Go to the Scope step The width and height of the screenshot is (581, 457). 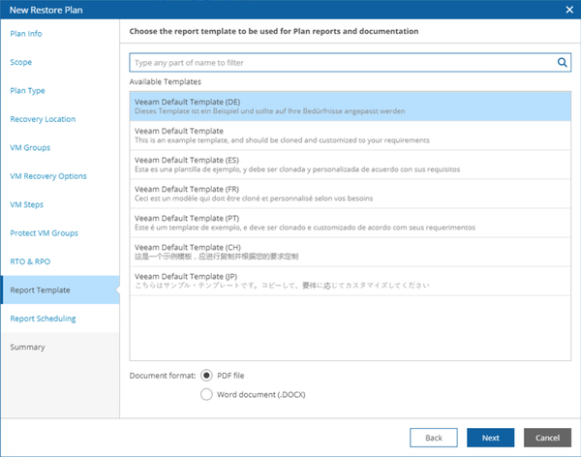[x=20, y=62]
